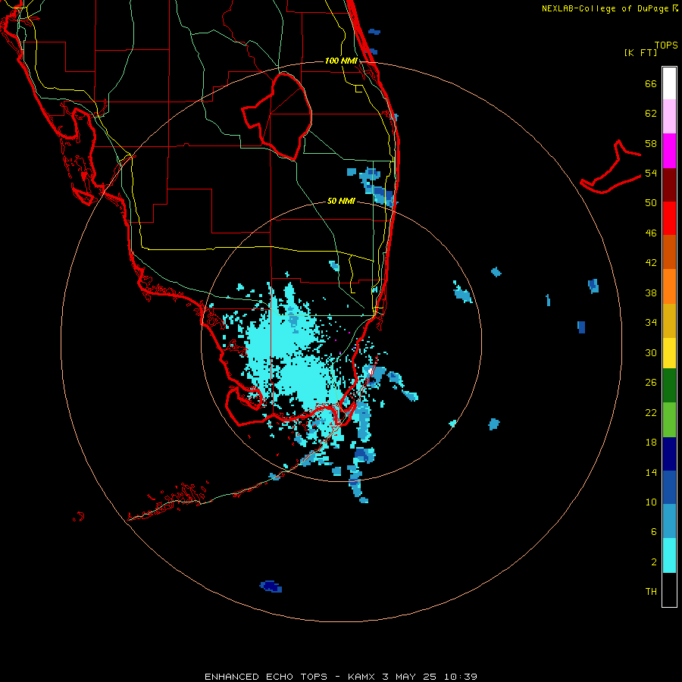Click the 50 legend value

point(651,203)
